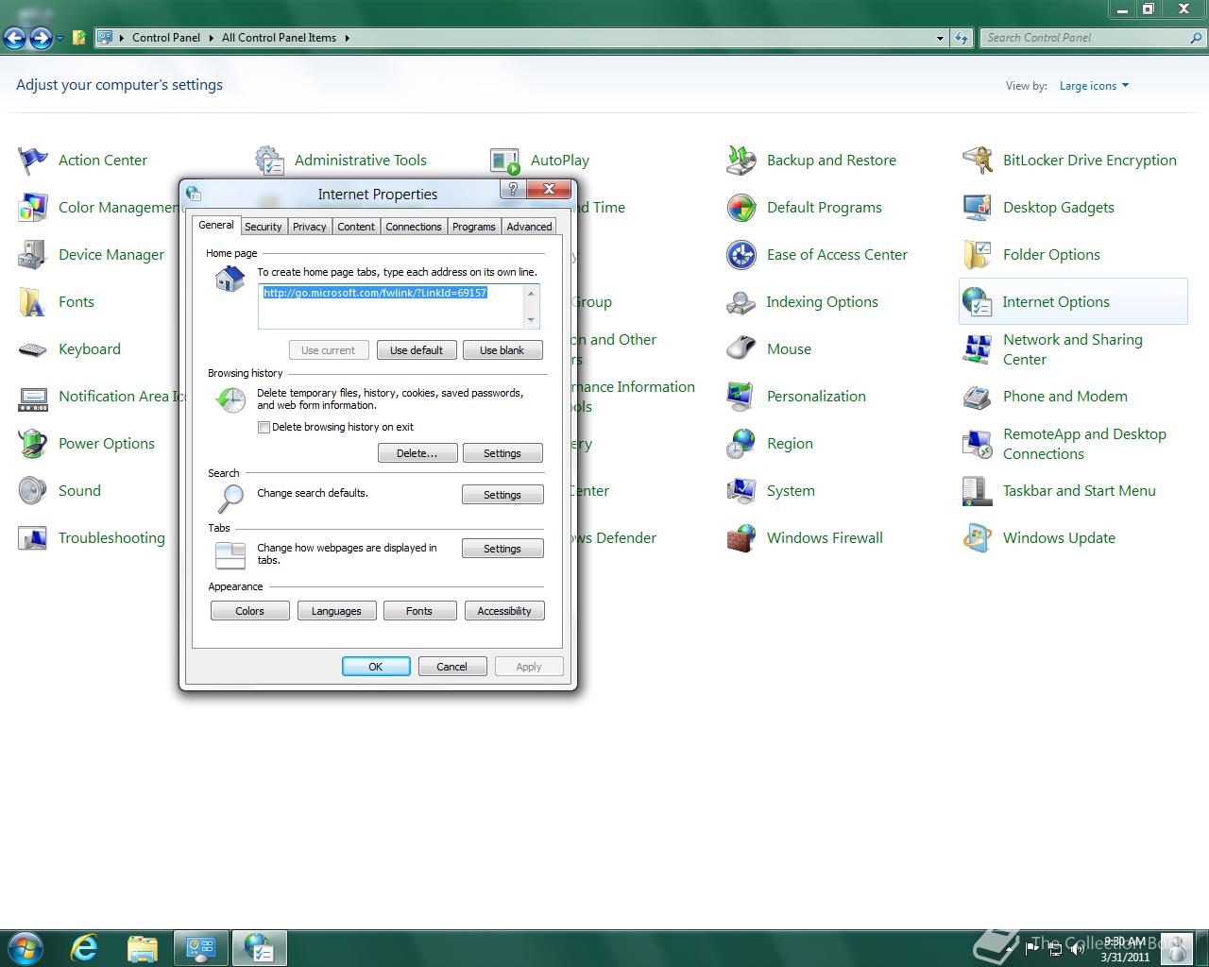The image size is (1209, 967).
Task: Open the Color Management icon
Action: tap(33, 208)
